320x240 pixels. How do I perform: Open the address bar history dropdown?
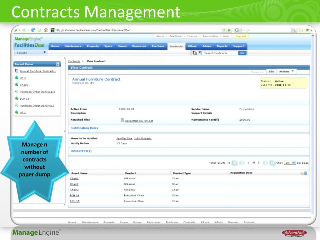pos(224,30)
